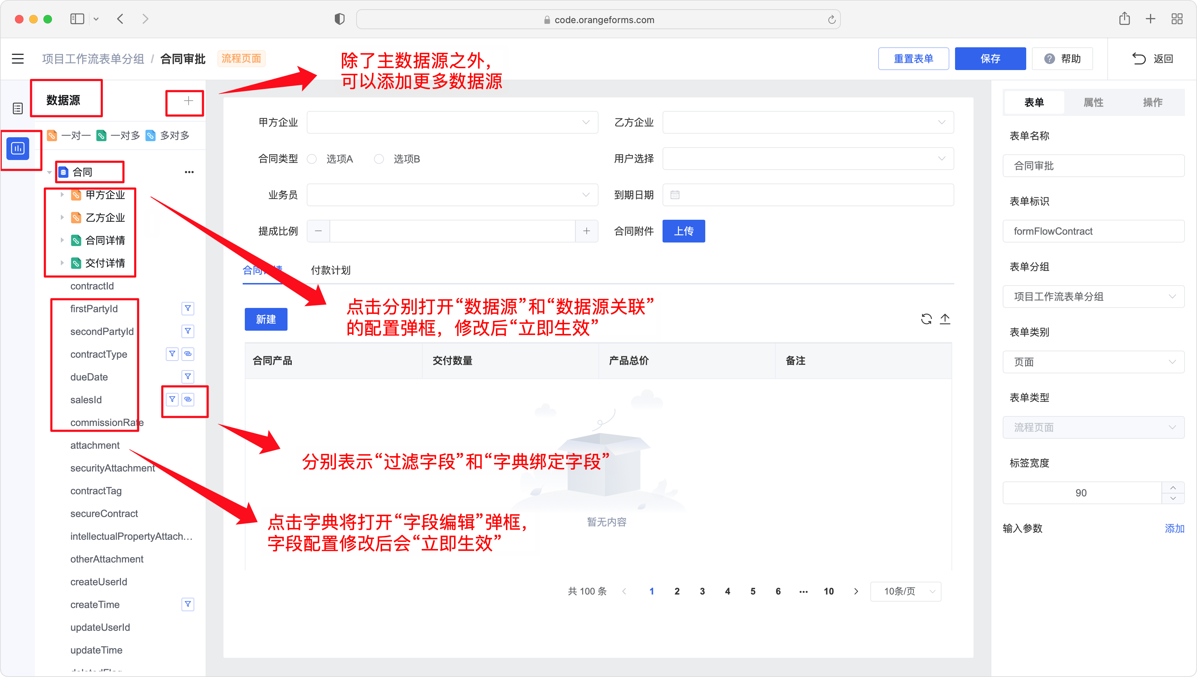Image resolution: width=1197 pixels, height=677 pixels.
Task: Add a new data source with plus icon
Action: pos(188,101)
